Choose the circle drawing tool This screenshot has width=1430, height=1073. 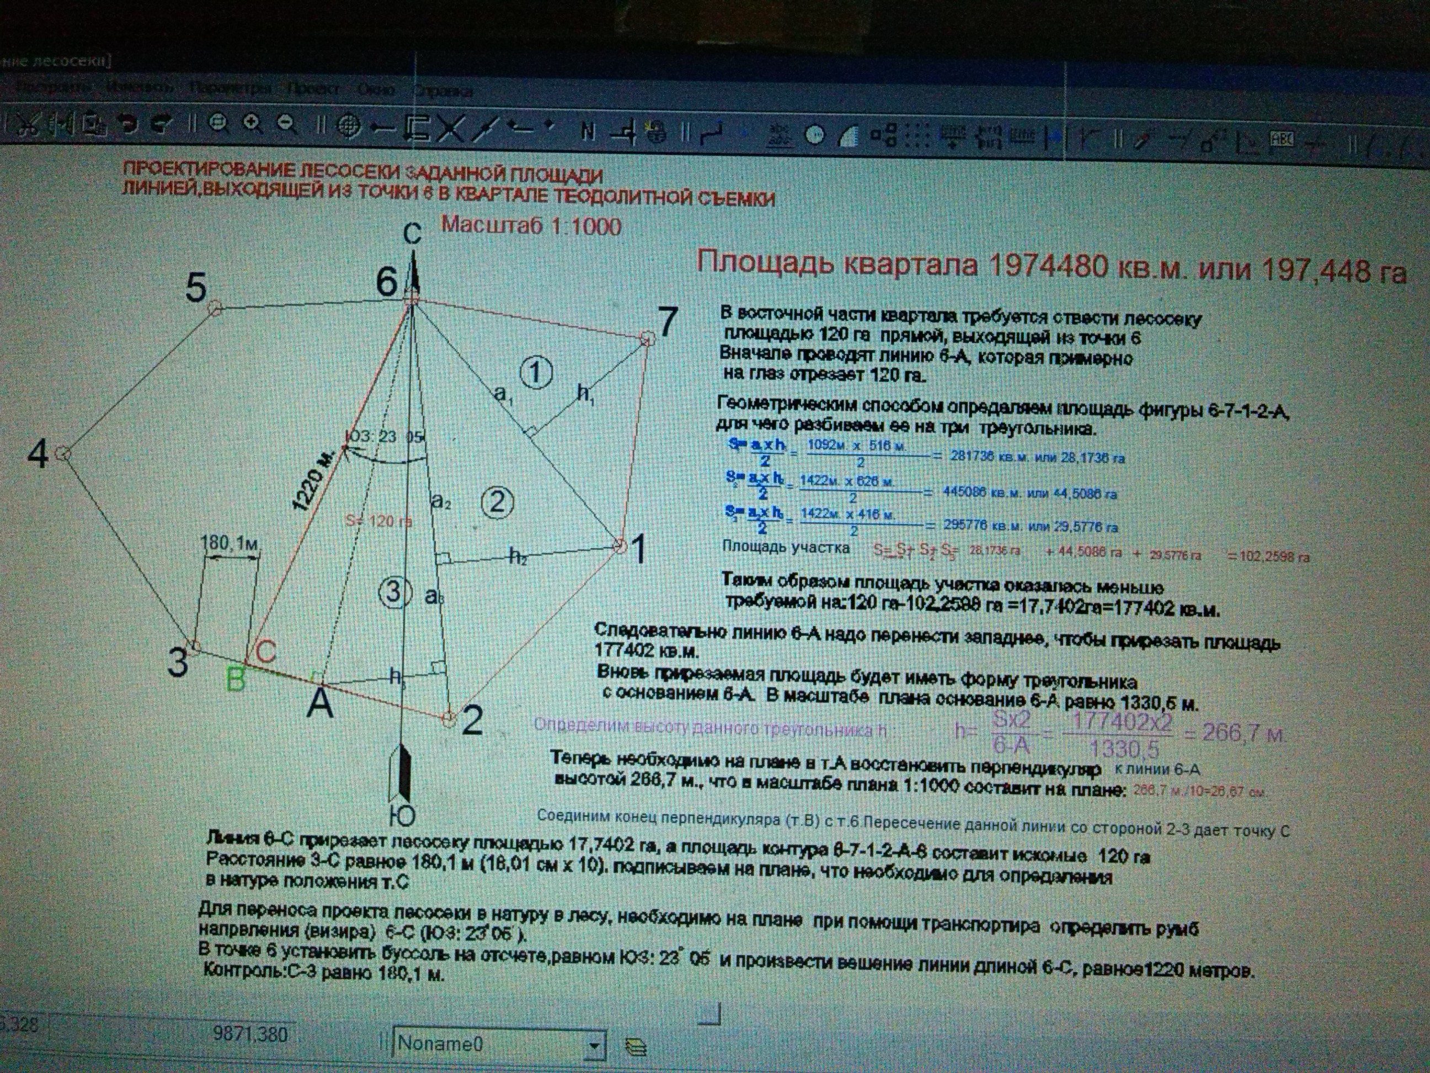click(816, 135)
